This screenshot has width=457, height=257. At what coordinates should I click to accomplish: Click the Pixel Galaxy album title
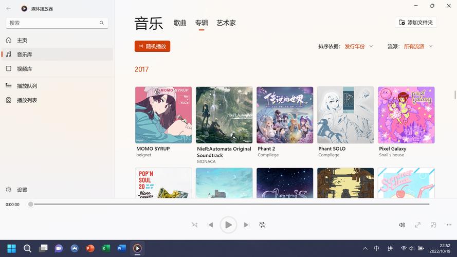(x=393, y=149)
